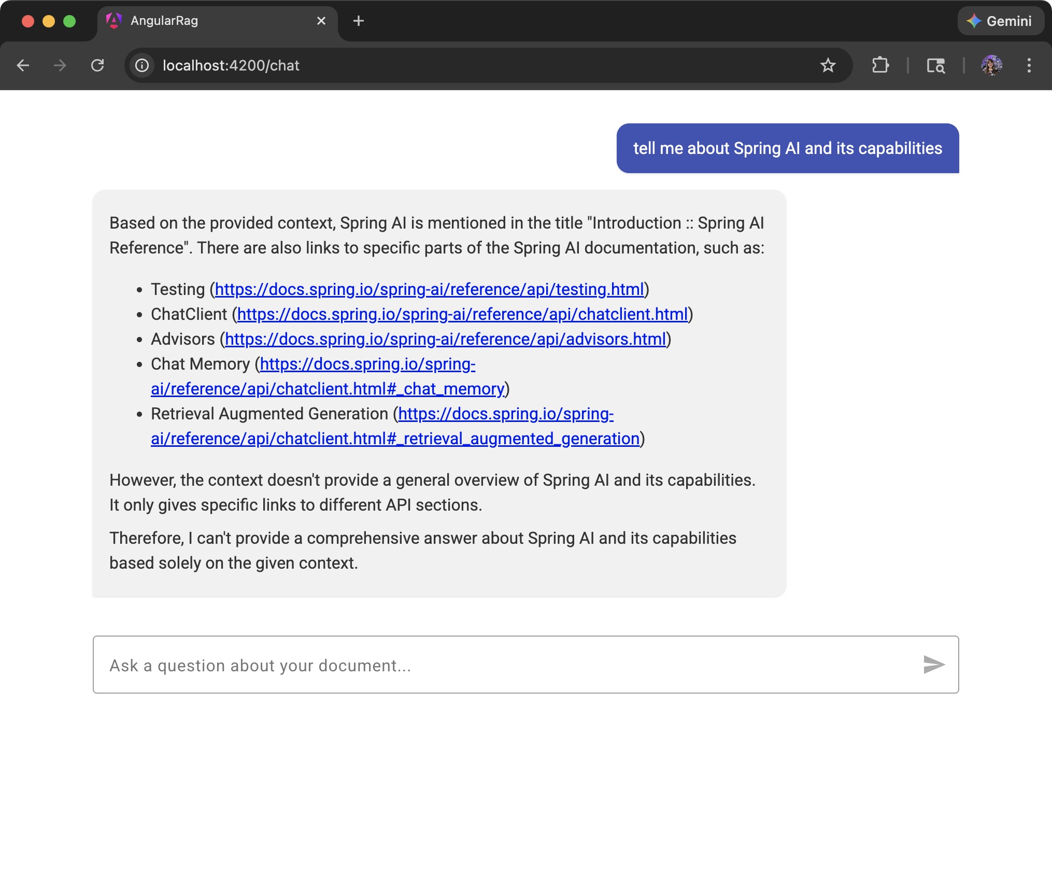
Task: Click the send message arrow icon
Action: point(933,664)
